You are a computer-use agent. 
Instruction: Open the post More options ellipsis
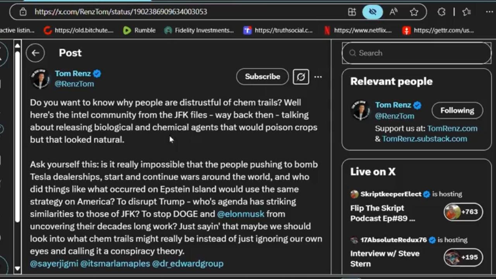point(318,77)
